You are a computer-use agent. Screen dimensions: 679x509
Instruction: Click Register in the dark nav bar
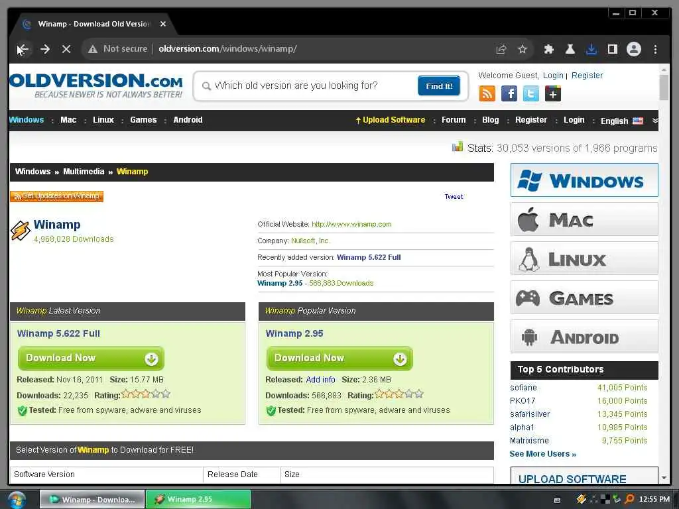point(531,120)
